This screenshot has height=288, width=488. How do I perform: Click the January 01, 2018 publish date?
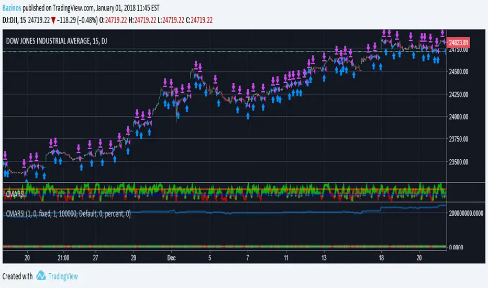click(x=116, y=8)
